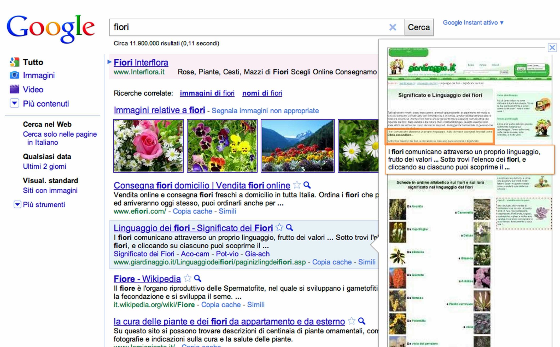This screenshot has width=560, height=347.
Task: Open Linguaggio dei fiori result title
Action: click(193, 228)
